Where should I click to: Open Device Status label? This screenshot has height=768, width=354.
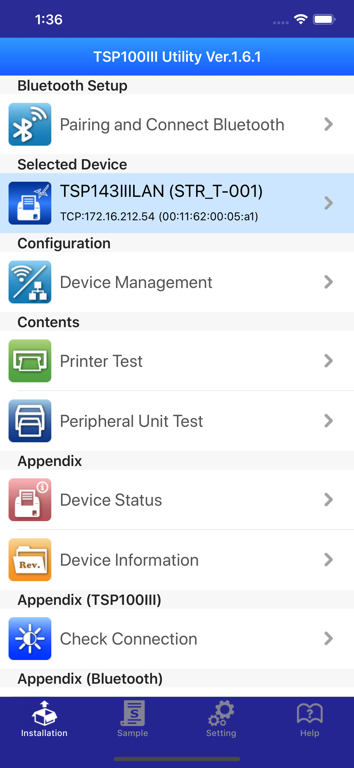[x=111, y=500]
